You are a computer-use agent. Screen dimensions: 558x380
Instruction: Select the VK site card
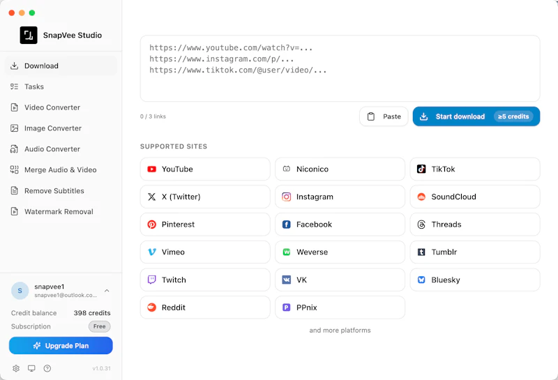[340, 280]
